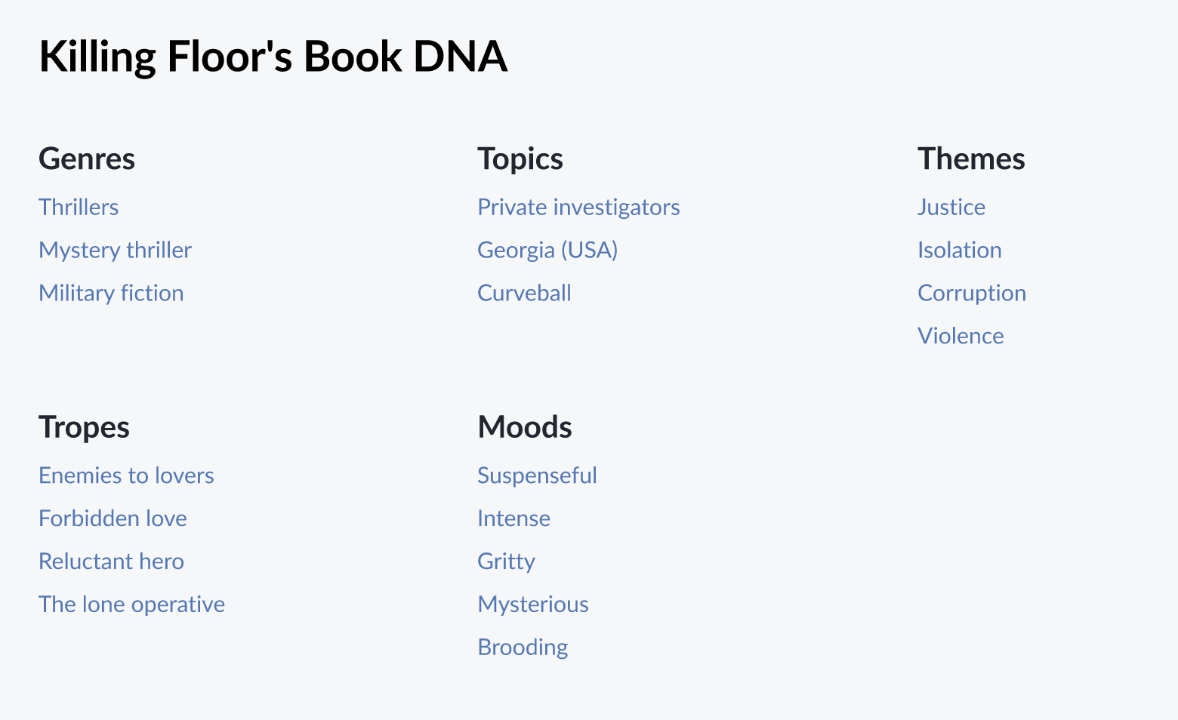Click the Corruption theme link

click(x=972, y=293)
